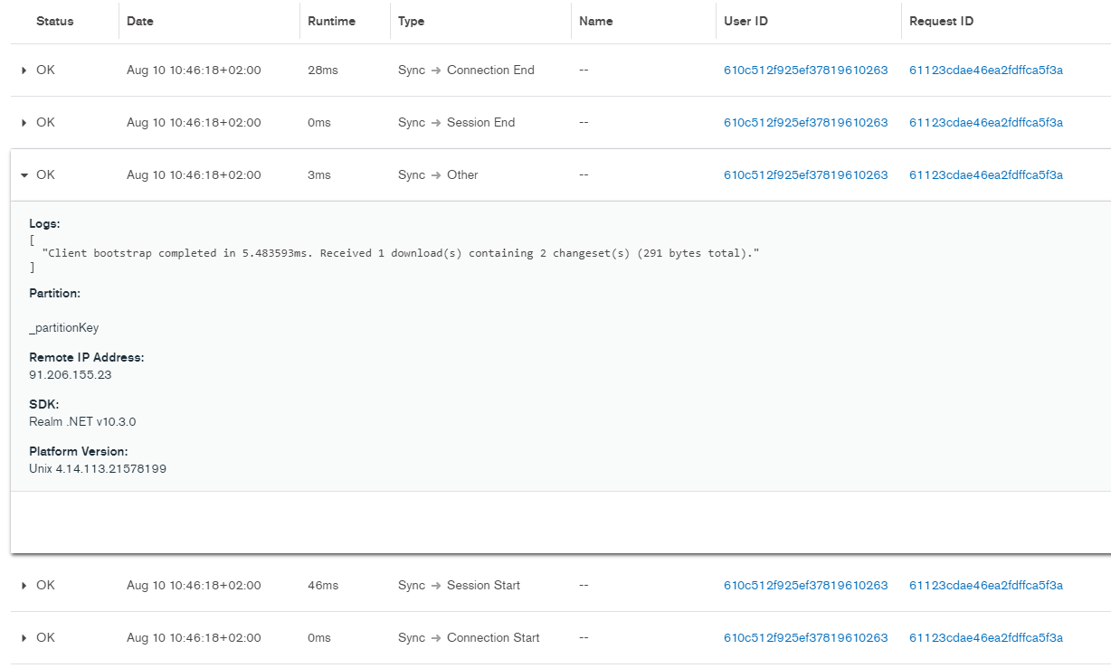Open Request ID link in Sync Other row
Image resolution: width=1111 pixels, height=668 pixels.
(x=985, y=175)
